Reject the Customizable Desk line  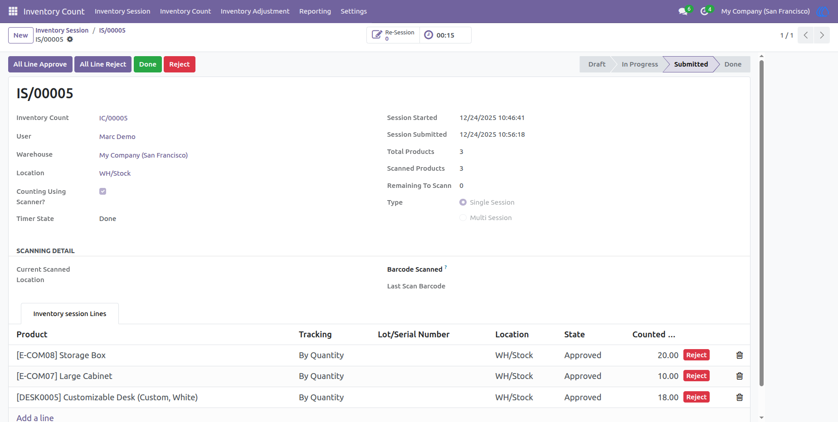697,397
